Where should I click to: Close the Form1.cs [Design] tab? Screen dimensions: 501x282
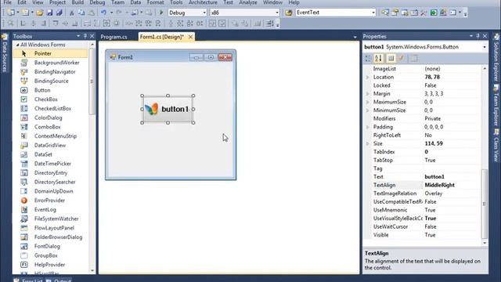190,37
